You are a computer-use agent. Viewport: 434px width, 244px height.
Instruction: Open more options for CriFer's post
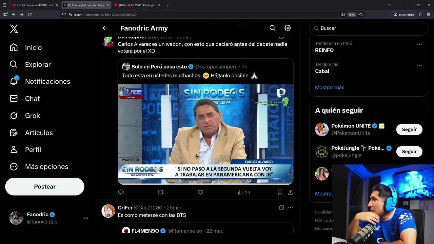click(291, 208)
